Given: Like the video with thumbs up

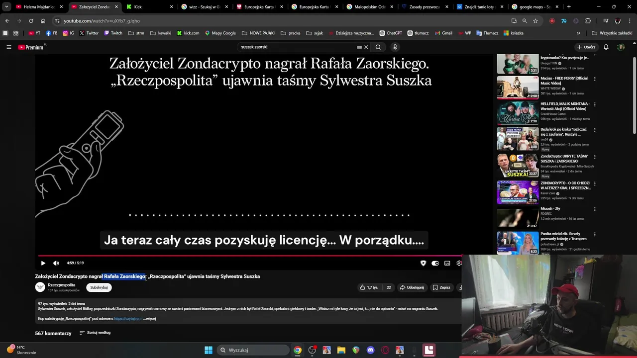Looking at the screenshot, I should (369, 287).
